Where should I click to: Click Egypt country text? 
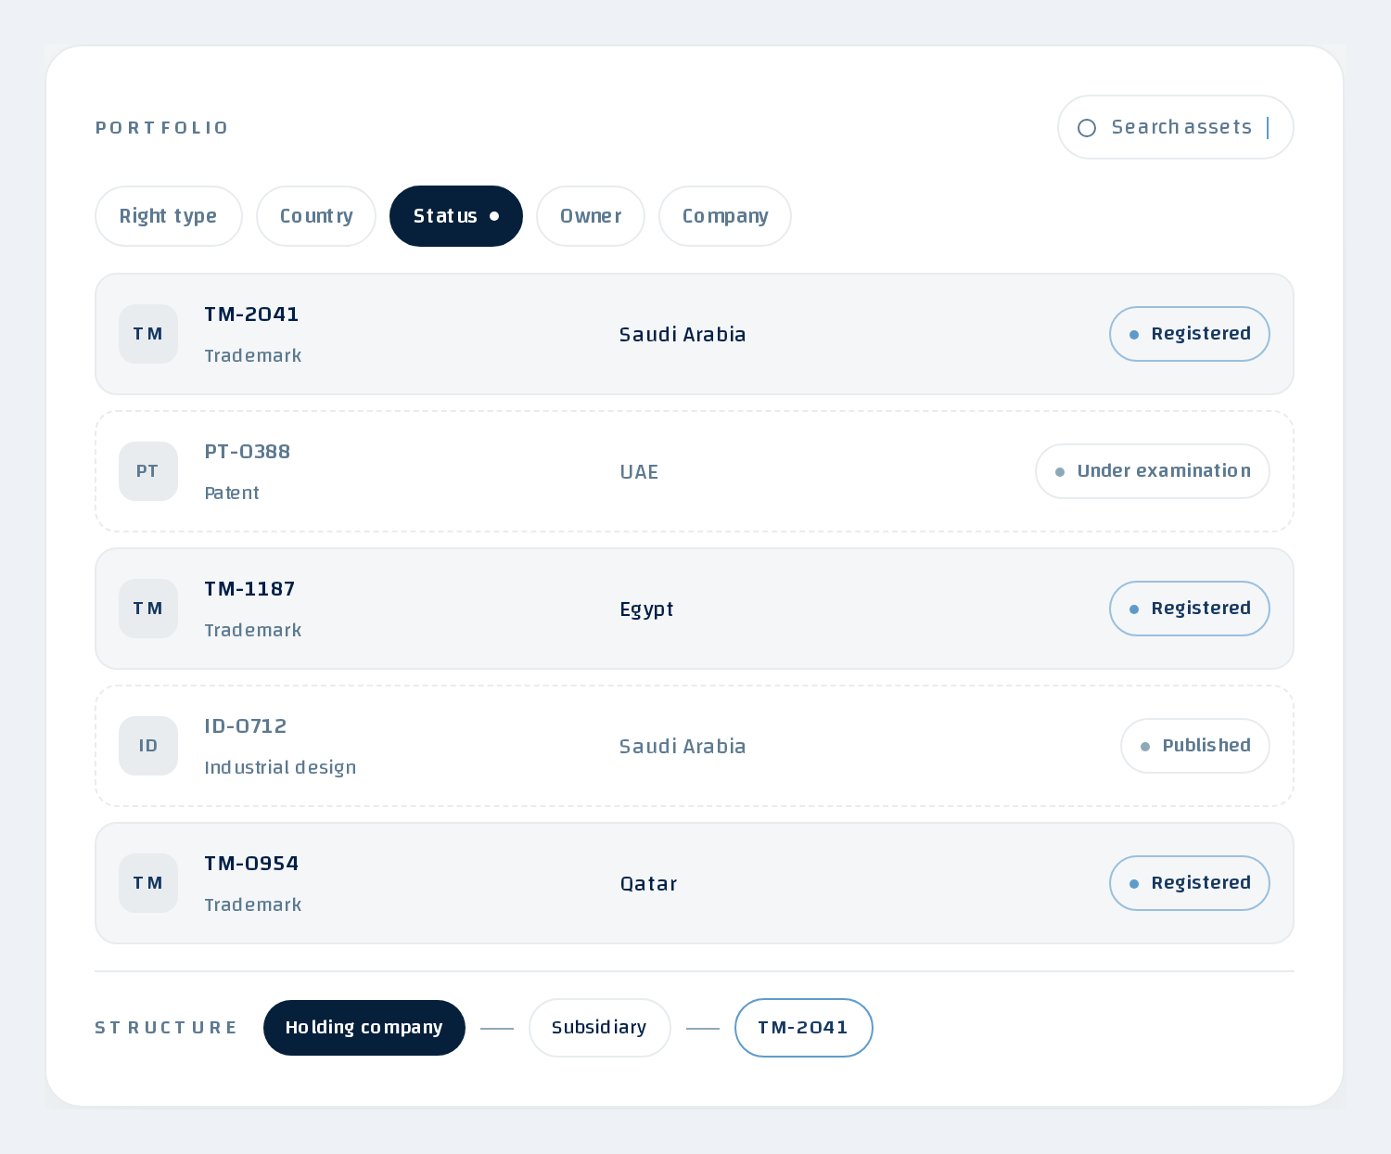646,609
